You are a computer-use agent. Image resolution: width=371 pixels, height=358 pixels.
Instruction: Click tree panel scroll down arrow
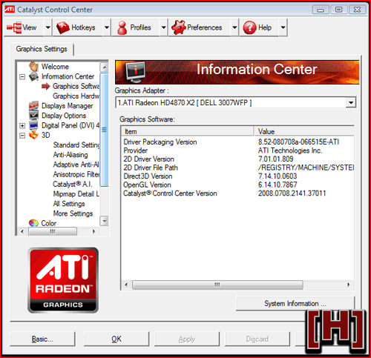[x=104, y=221]
